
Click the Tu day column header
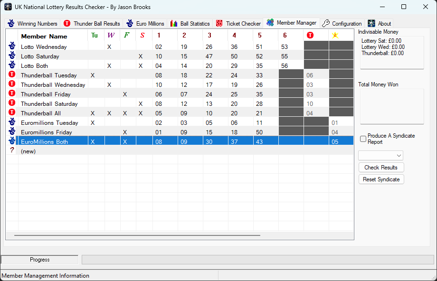(96, 36)
